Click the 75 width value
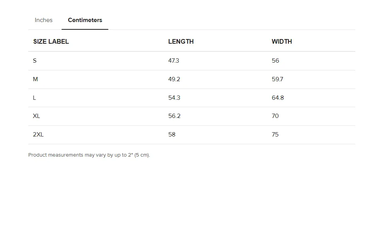Screen dimensions: 387x232 [275, 135]
